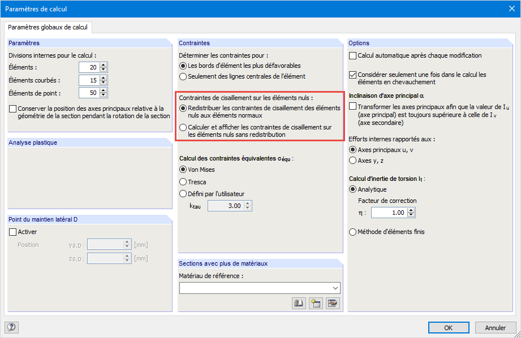
Task: Confirm settings with OK
Action: point(448,327)
